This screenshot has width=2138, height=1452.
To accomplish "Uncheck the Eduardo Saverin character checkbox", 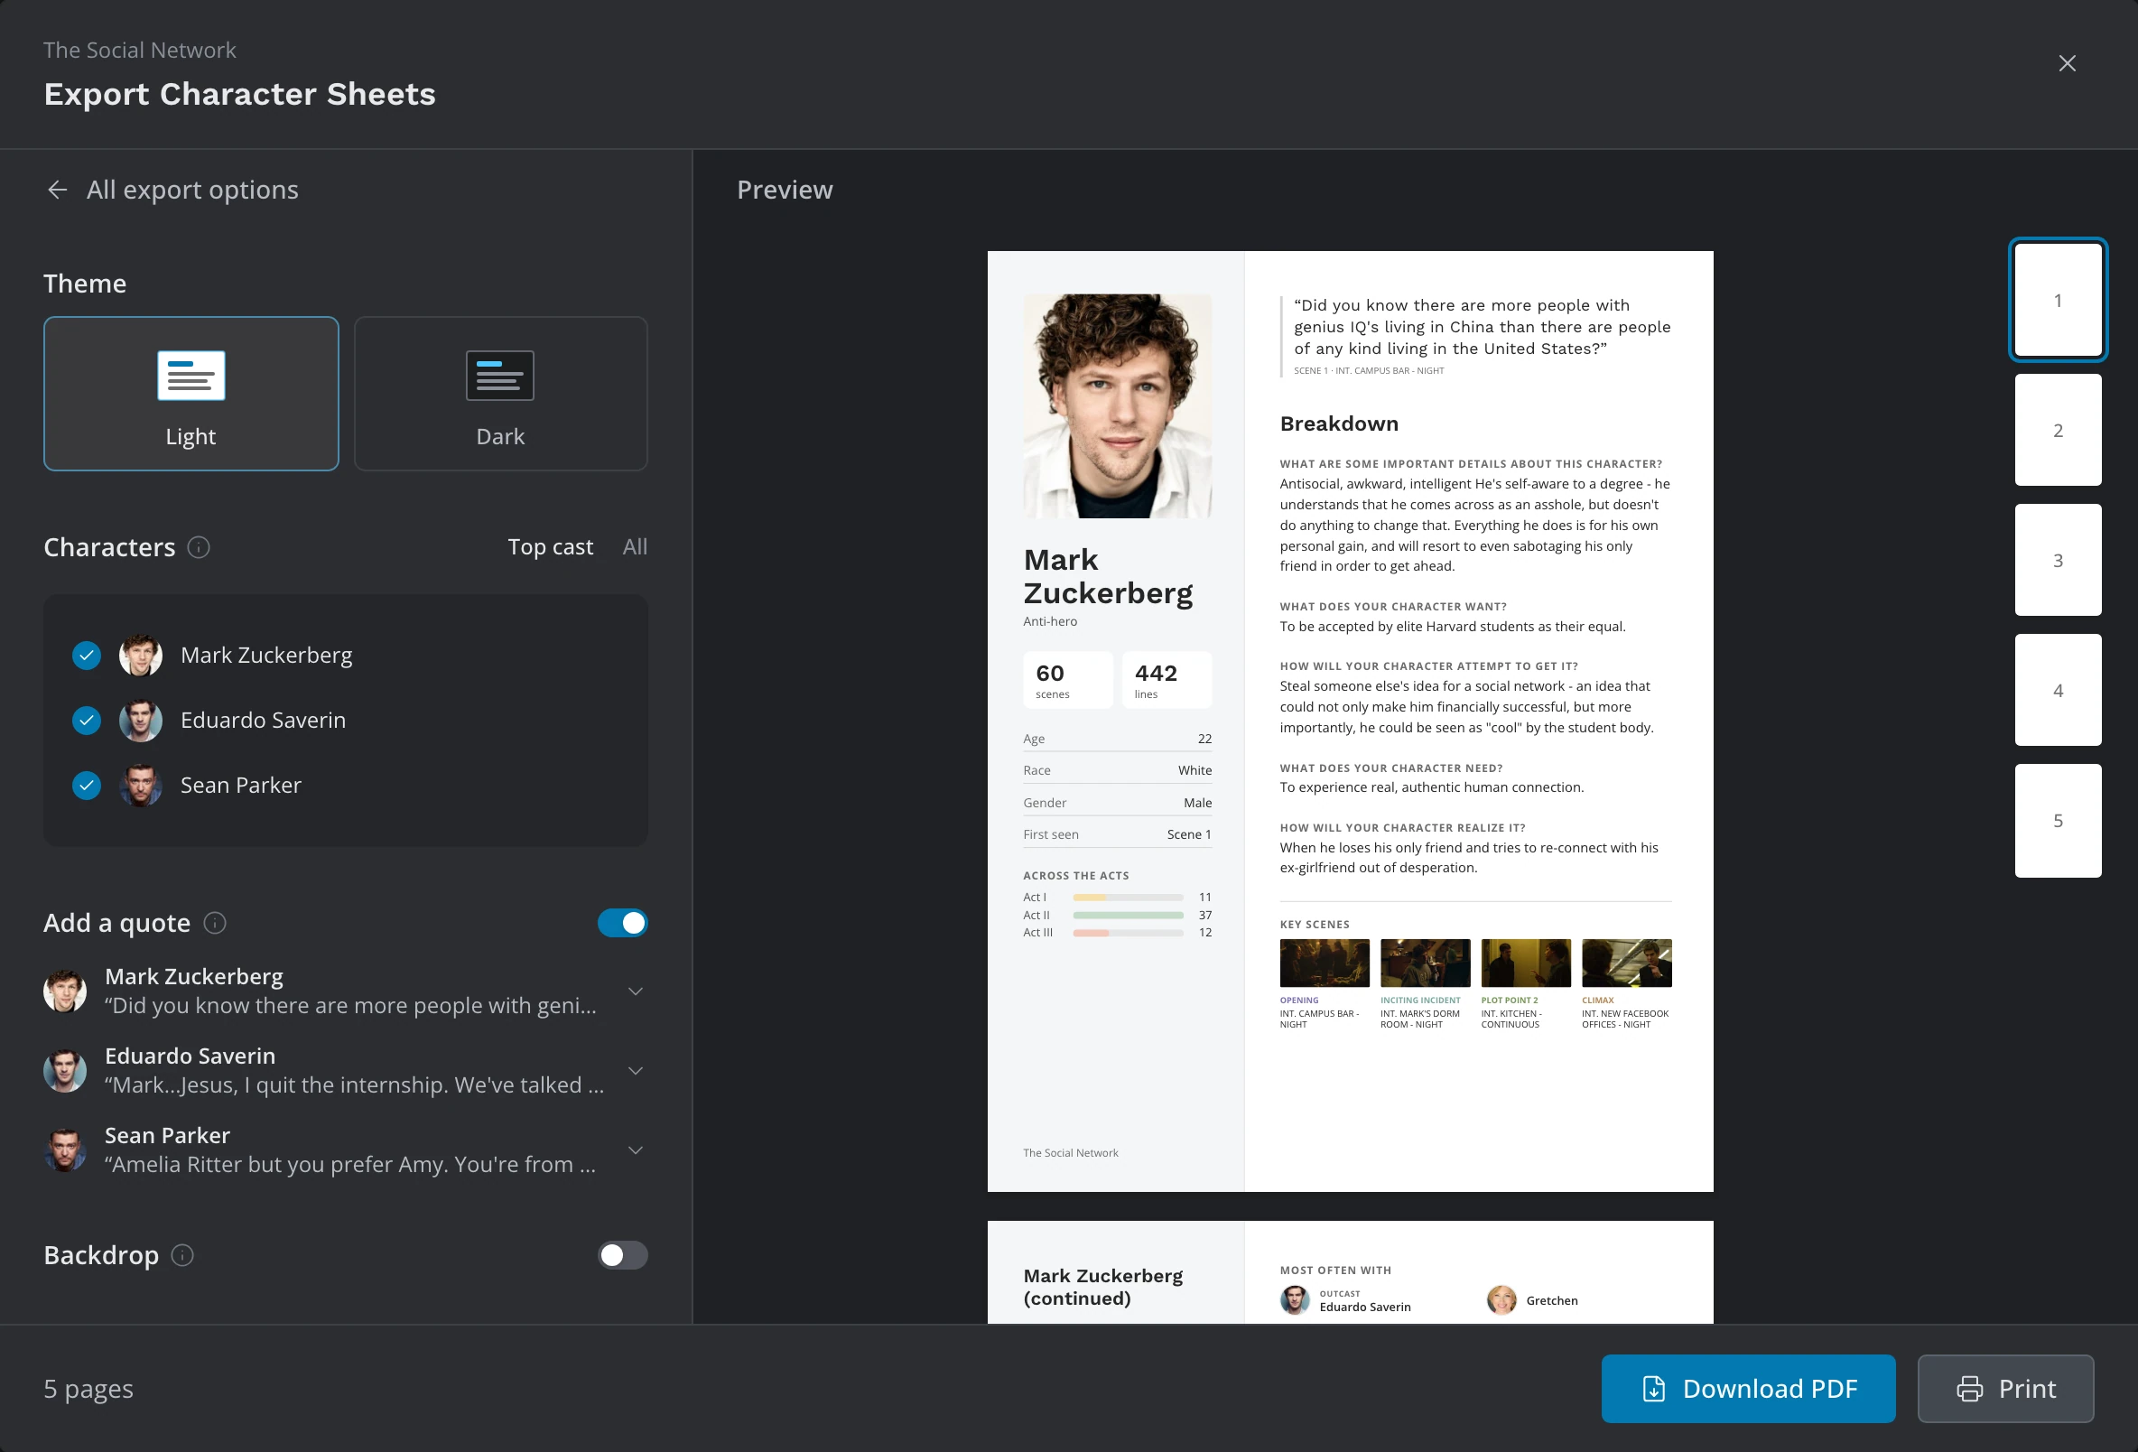I will click(87, 721).
